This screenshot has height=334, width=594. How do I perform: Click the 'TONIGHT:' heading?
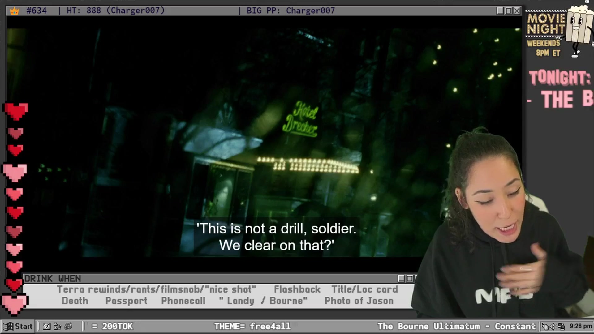pos(559,77)
